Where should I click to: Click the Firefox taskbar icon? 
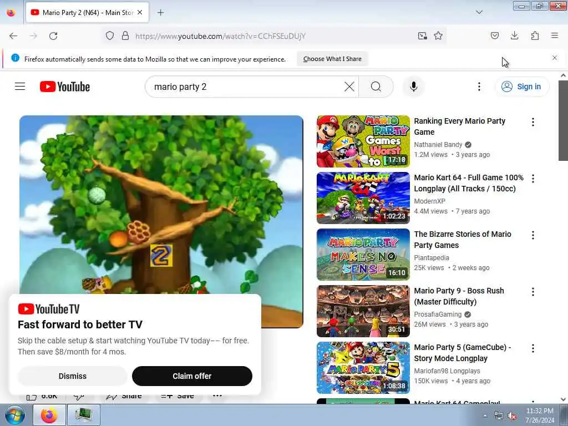(49, 415)
